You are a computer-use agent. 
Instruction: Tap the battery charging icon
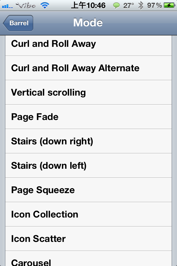click(x=169, y=6)
